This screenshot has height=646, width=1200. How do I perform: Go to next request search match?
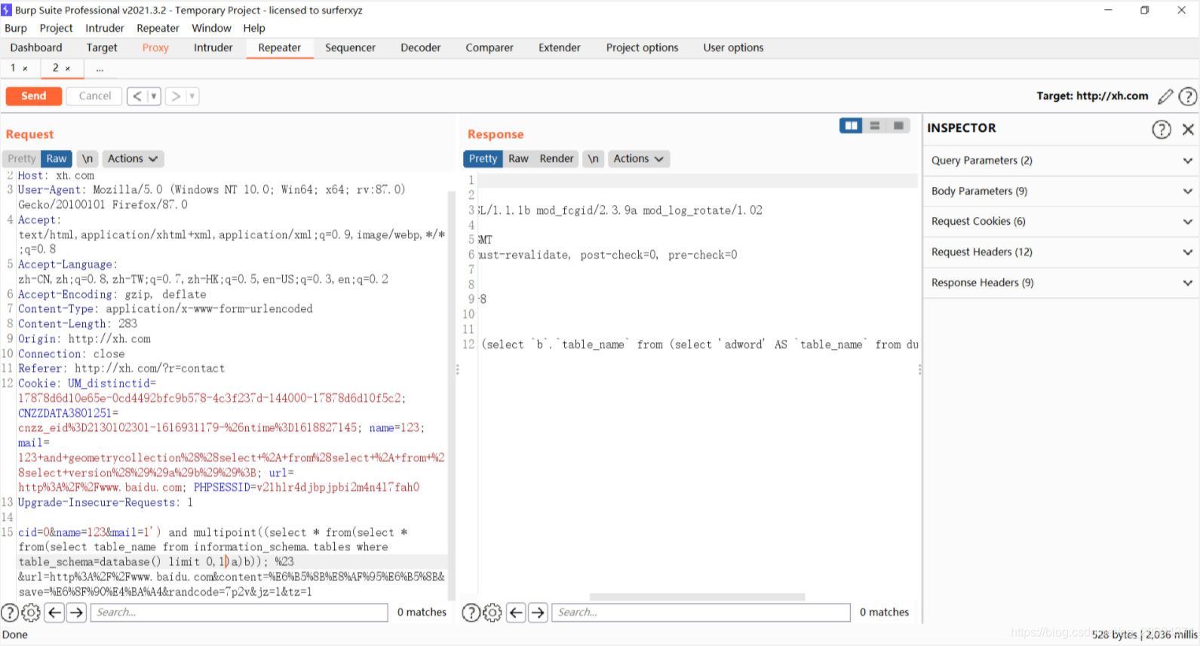point(76,613)
